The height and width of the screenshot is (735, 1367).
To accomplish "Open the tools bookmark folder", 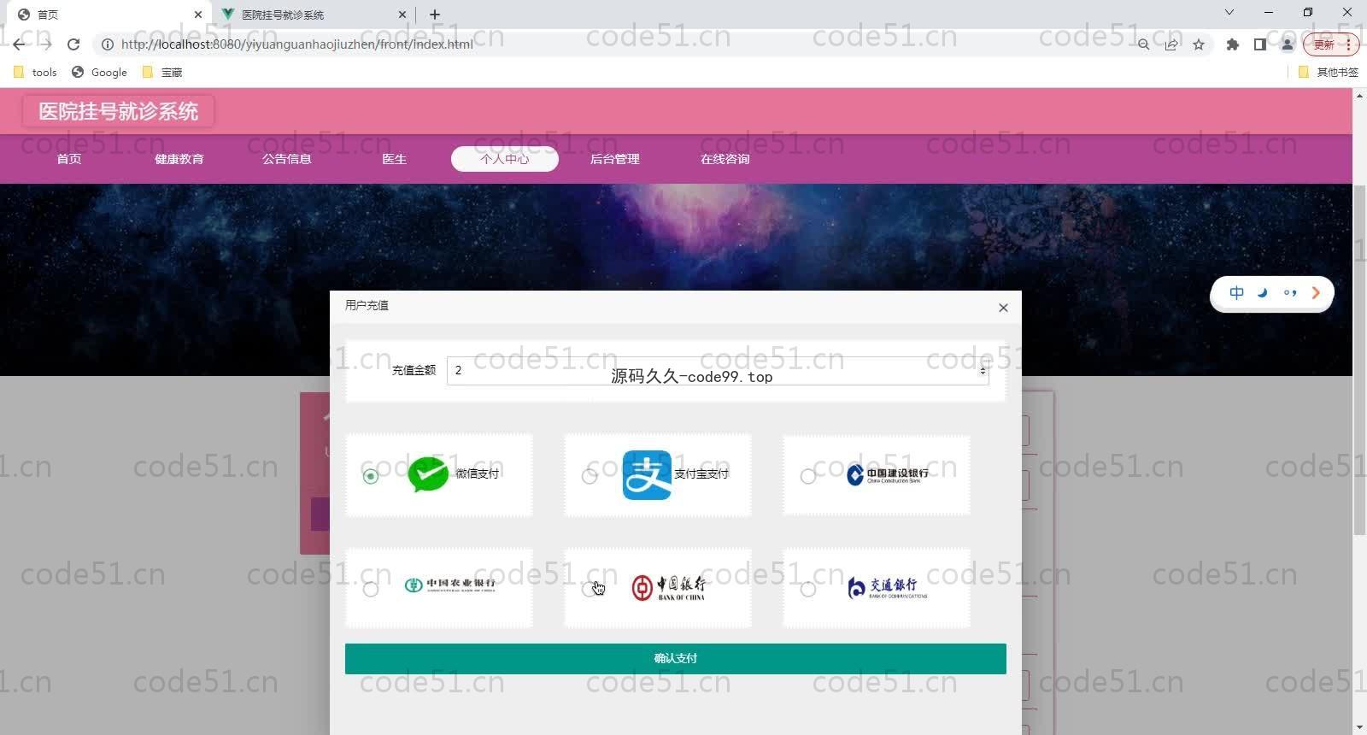I will click(x=35, y=73).
